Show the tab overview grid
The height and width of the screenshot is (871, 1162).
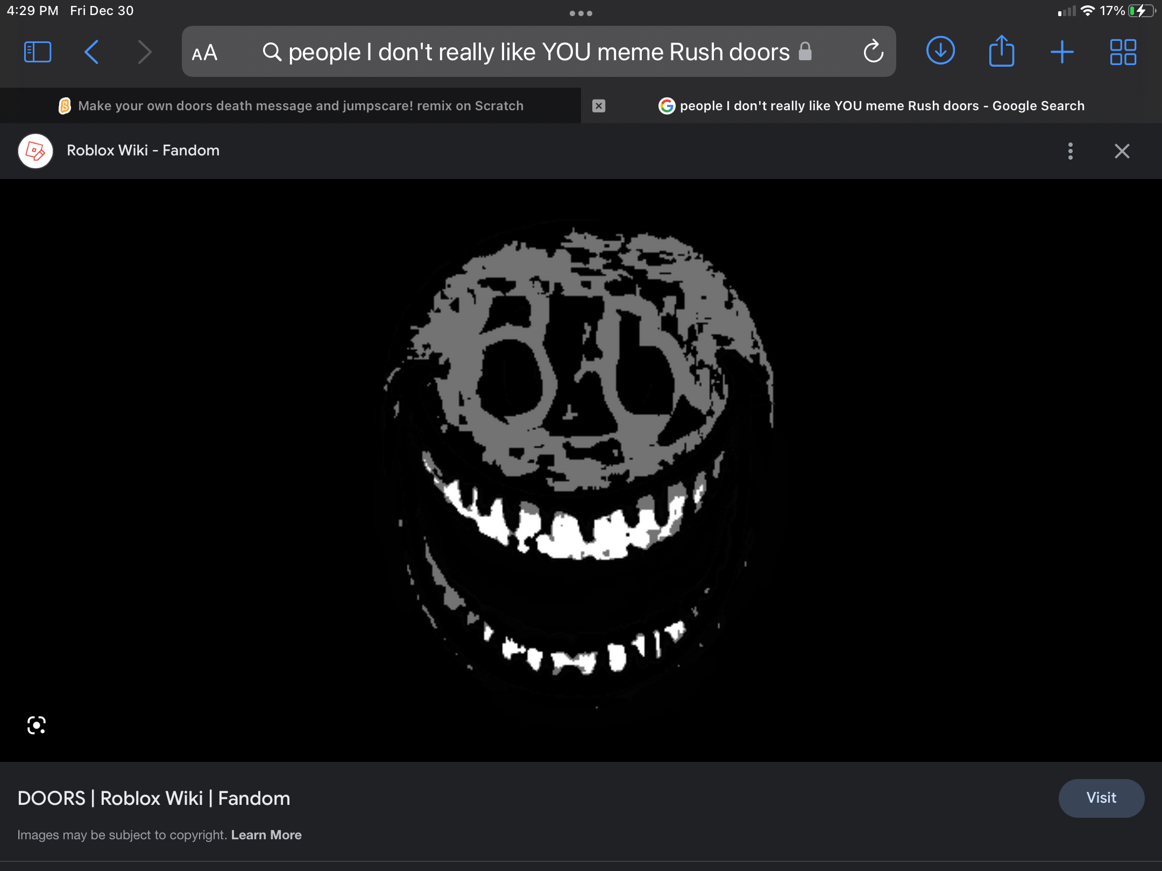[1123, 52]
